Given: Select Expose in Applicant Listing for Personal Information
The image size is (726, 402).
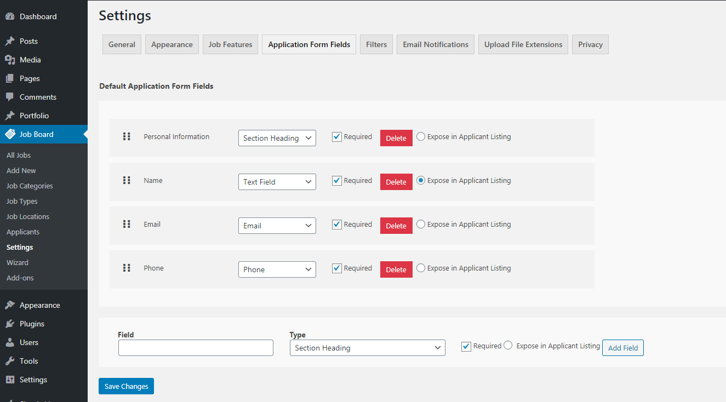Looking at the screenshot, I should [x=421, y=136].
